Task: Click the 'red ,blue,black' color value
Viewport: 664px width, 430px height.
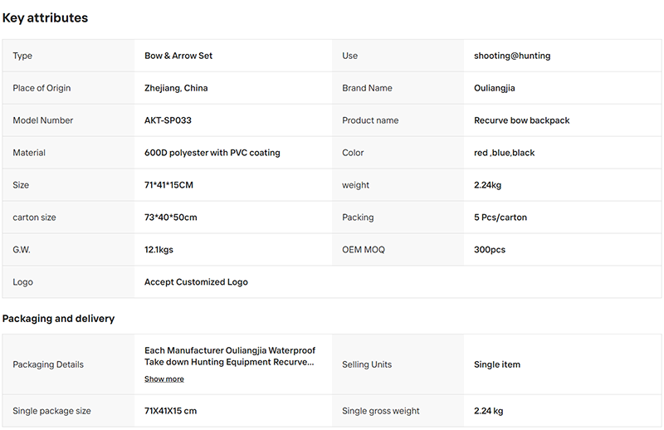Action: [x=505, y=153]
